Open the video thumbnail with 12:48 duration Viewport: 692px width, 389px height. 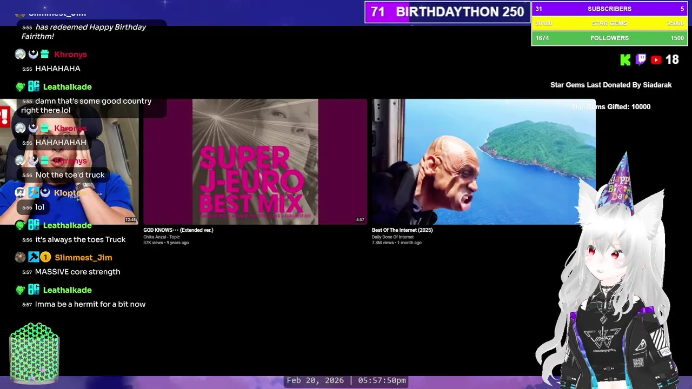[x=69, y=162]
